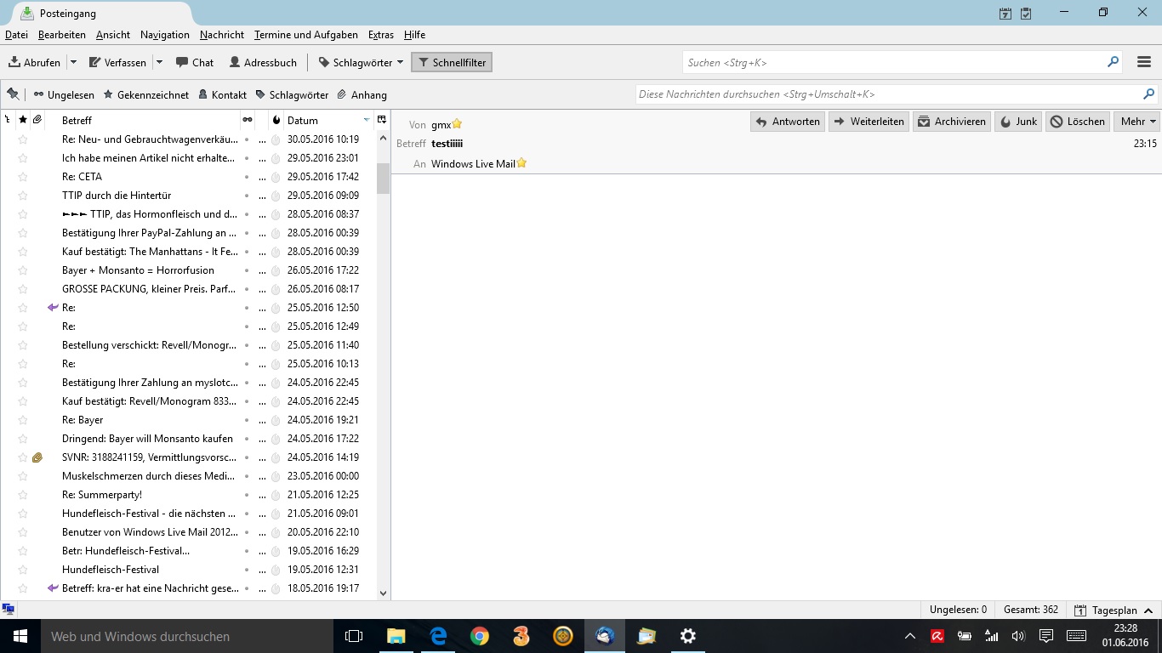Image resolution: width=1162 pixels, height=653 pixels.
Task: Open the calendar icon in the title bar
Action: [x=1005, y=13]
